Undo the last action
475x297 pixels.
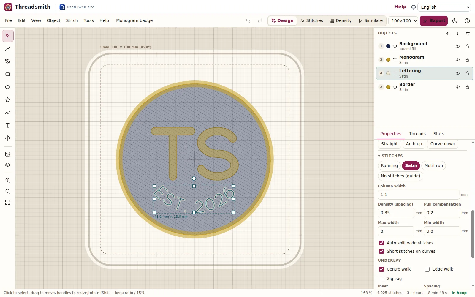tap(248, 21)
